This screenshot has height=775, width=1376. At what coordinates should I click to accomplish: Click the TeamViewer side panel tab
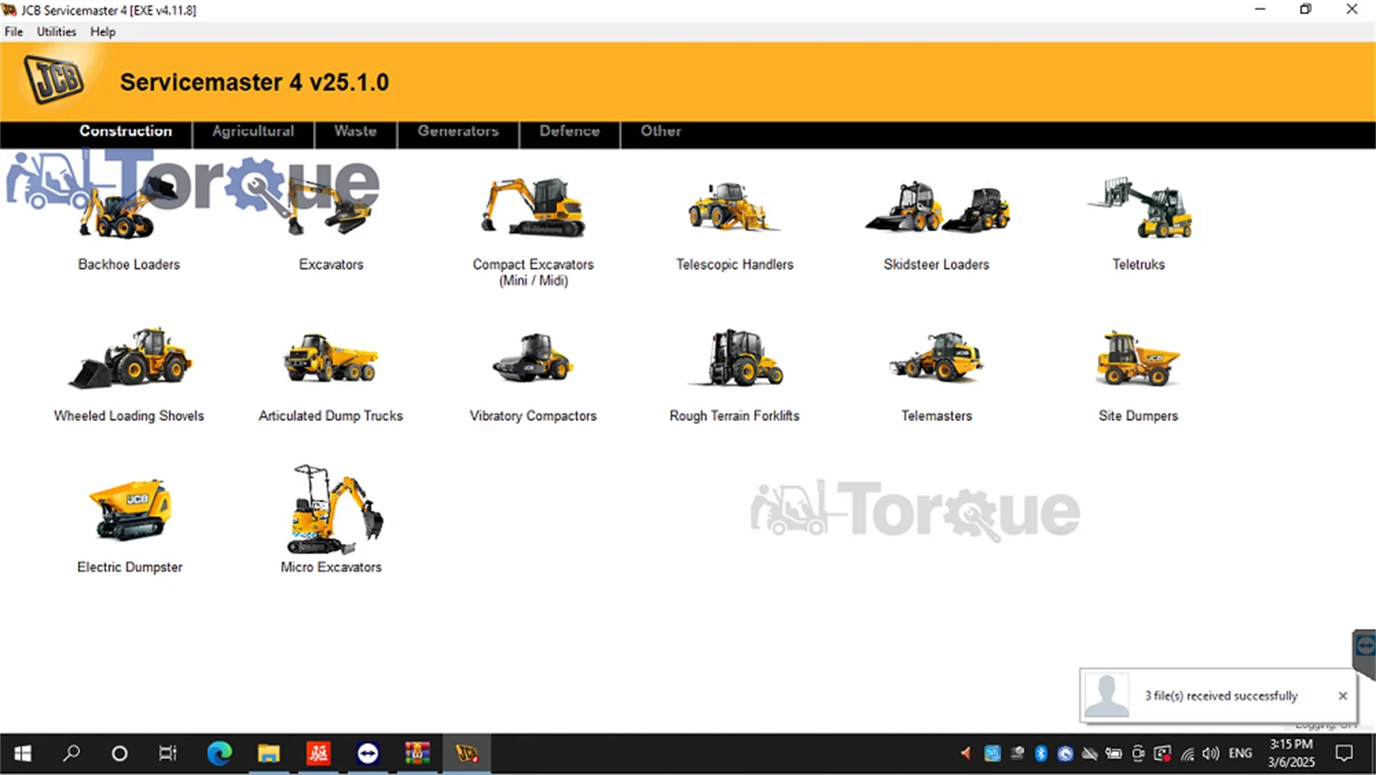coord(1365,653)
